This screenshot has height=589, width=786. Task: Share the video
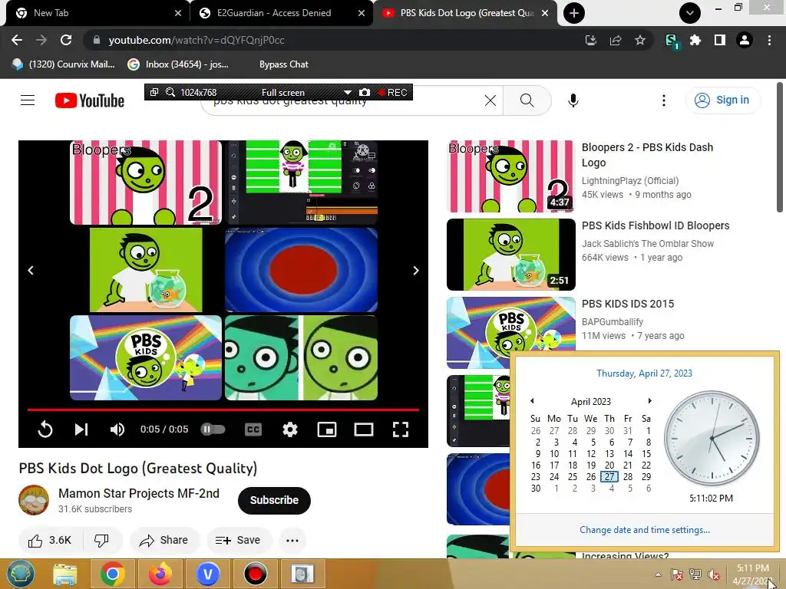[164, 541]
